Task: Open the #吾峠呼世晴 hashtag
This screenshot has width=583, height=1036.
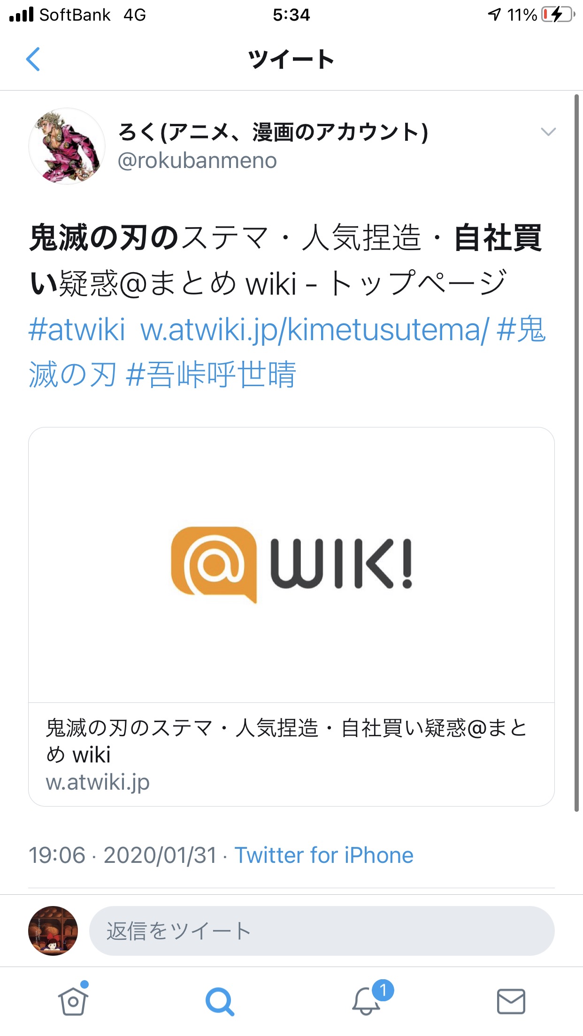Action: (x=211, y=374)
